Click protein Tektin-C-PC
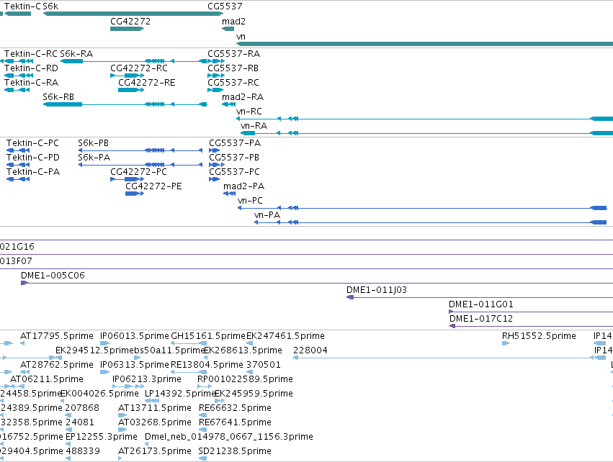 click(18, 150)
